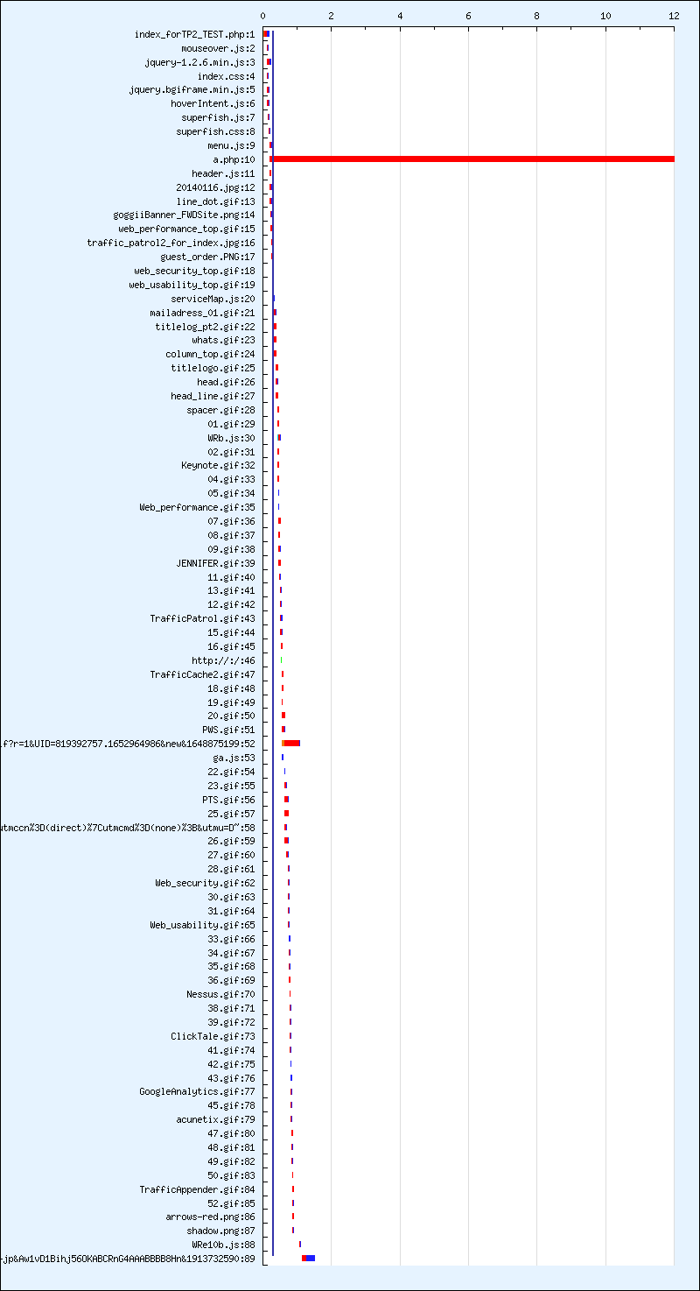
Task: Click Keynote.gif:32 label
Action: point(219,465)
